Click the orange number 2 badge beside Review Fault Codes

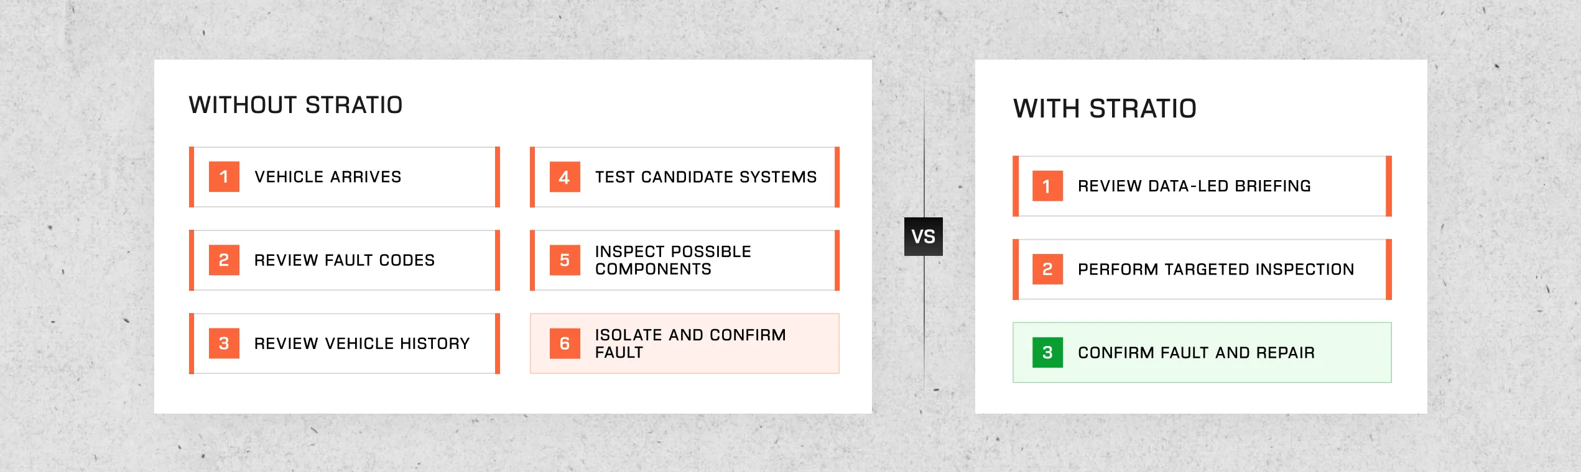(224, 260)
